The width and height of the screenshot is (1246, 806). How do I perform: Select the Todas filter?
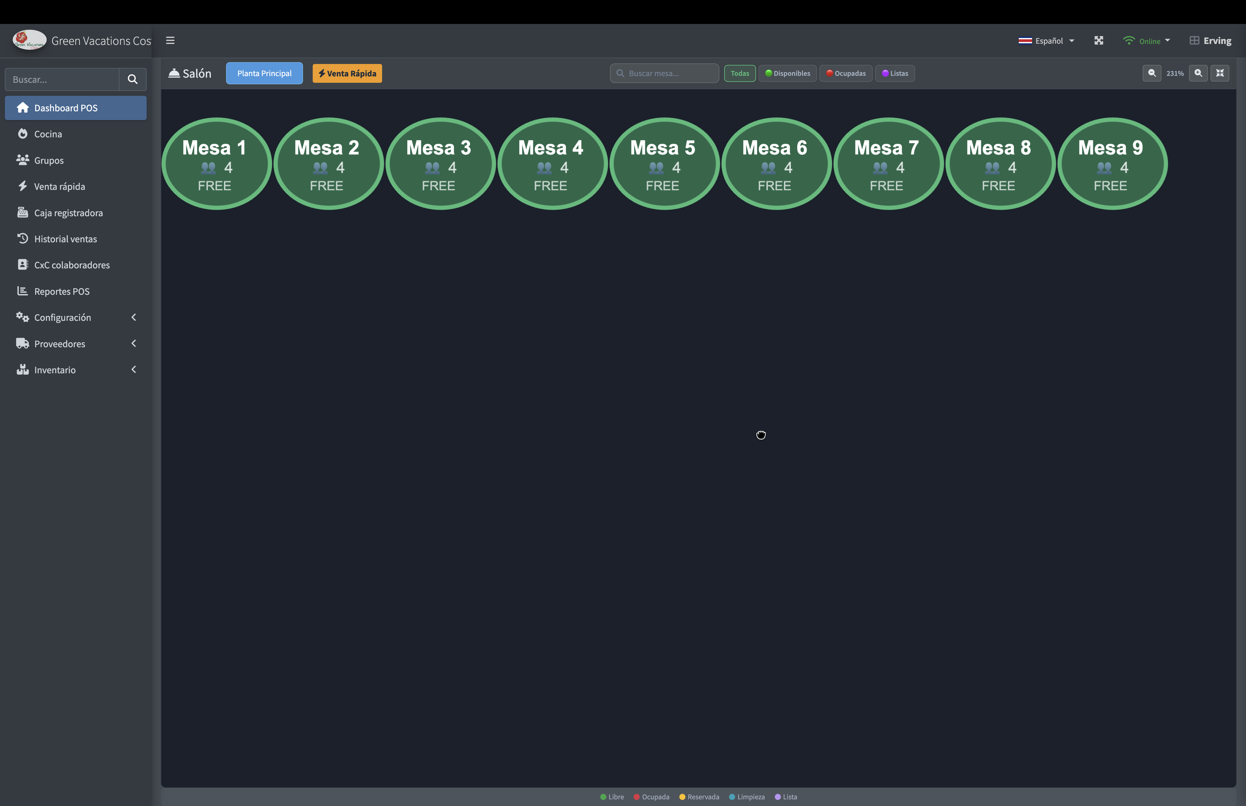point(740,73)
